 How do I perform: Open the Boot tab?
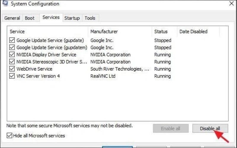(30, 18)
